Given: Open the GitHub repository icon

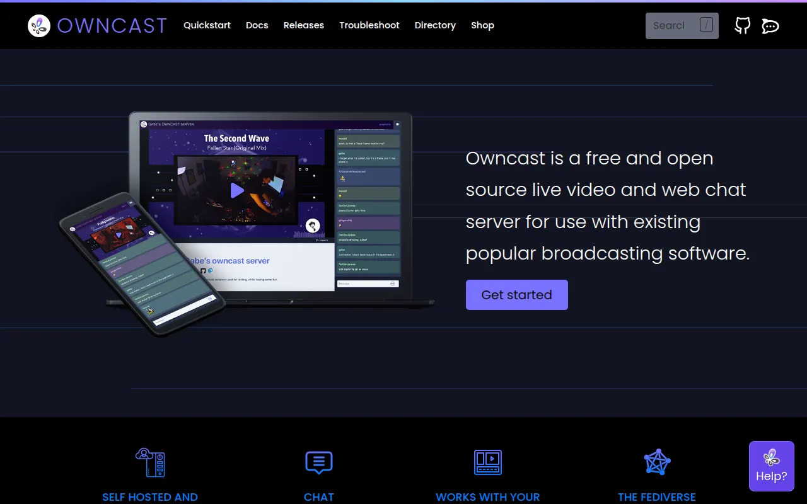Looking at the screenshot, I should [742, 25].
